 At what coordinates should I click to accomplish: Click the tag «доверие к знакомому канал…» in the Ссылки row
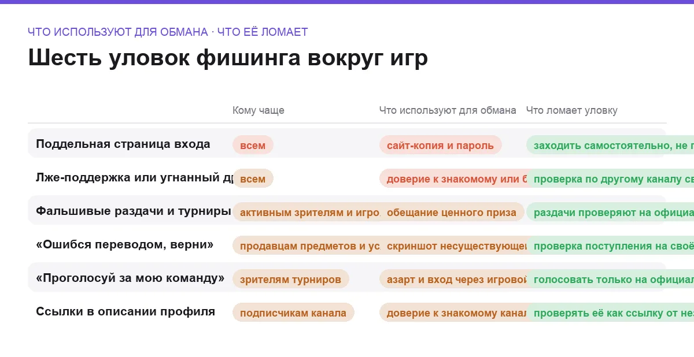tap(453, 313)
